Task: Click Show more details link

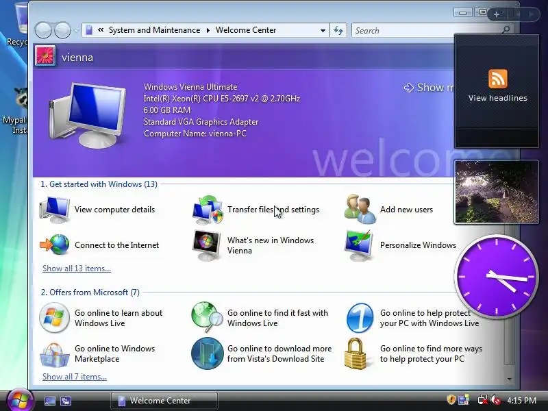Action: [429, 88]
